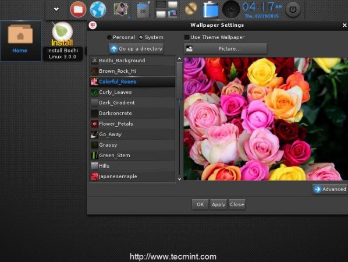Click the Apply button
The height and width of the screenshot is (262, 348).
click(218, 204)
